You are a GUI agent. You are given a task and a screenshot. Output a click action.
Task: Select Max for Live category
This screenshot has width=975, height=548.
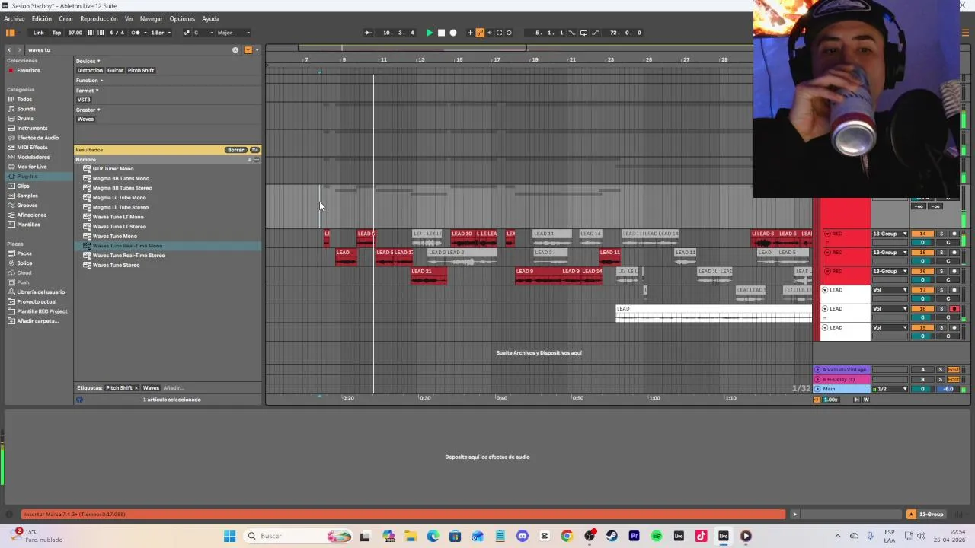tap(32, 167)
